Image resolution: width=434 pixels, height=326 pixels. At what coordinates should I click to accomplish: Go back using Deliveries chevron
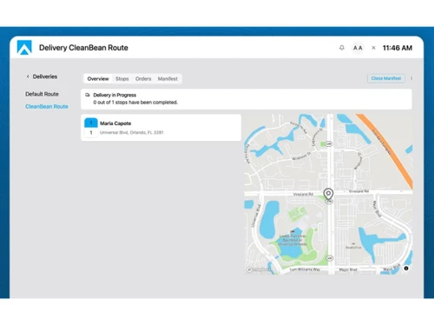point(28,77)
